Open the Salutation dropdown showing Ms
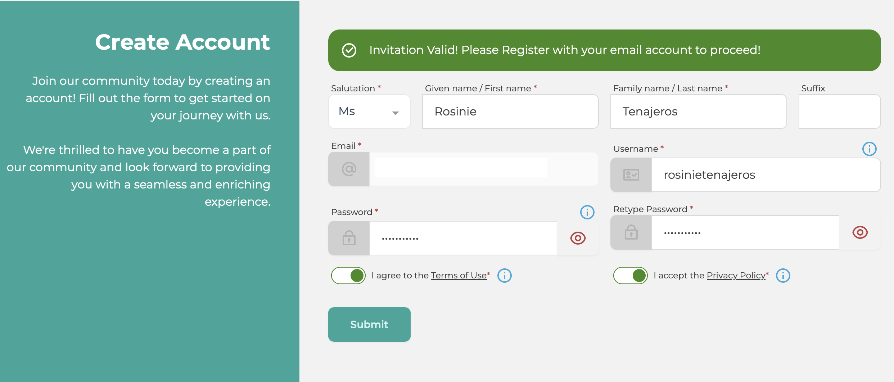This screenshot has width=894, height=382. 369,112
